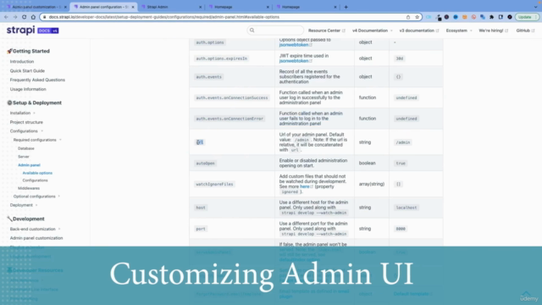Click the share icon in address bar
Viewport: 542px width, 305px height.
tap(408, 17)
